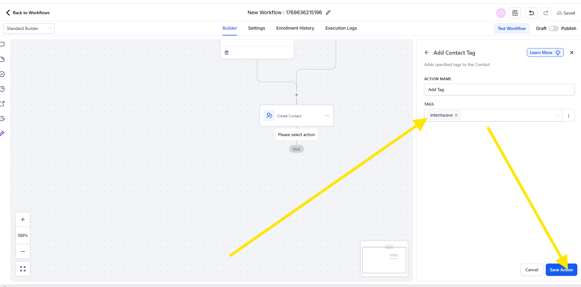Open the Enrollment History tab
Screen dimensions: 581x287
pyautogui.click(x=295, y=28)
